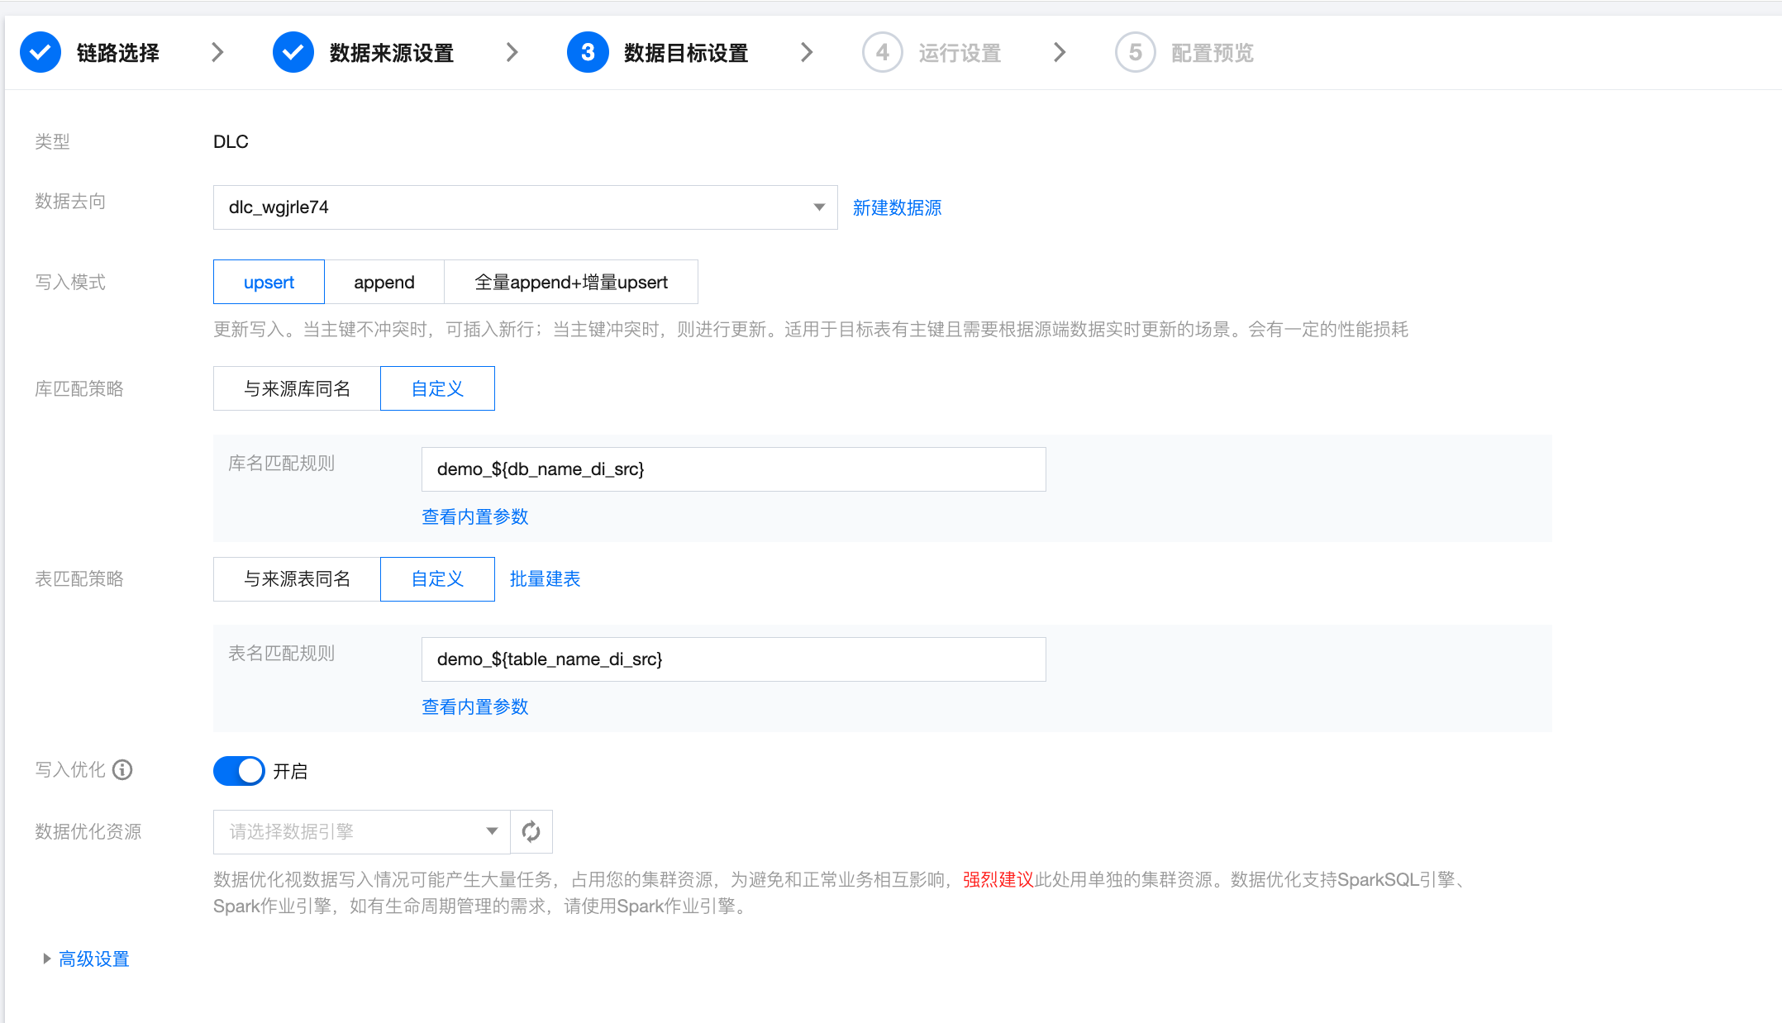
Task: Select 与来源表同名 for table matching
Action: [297, 578]
